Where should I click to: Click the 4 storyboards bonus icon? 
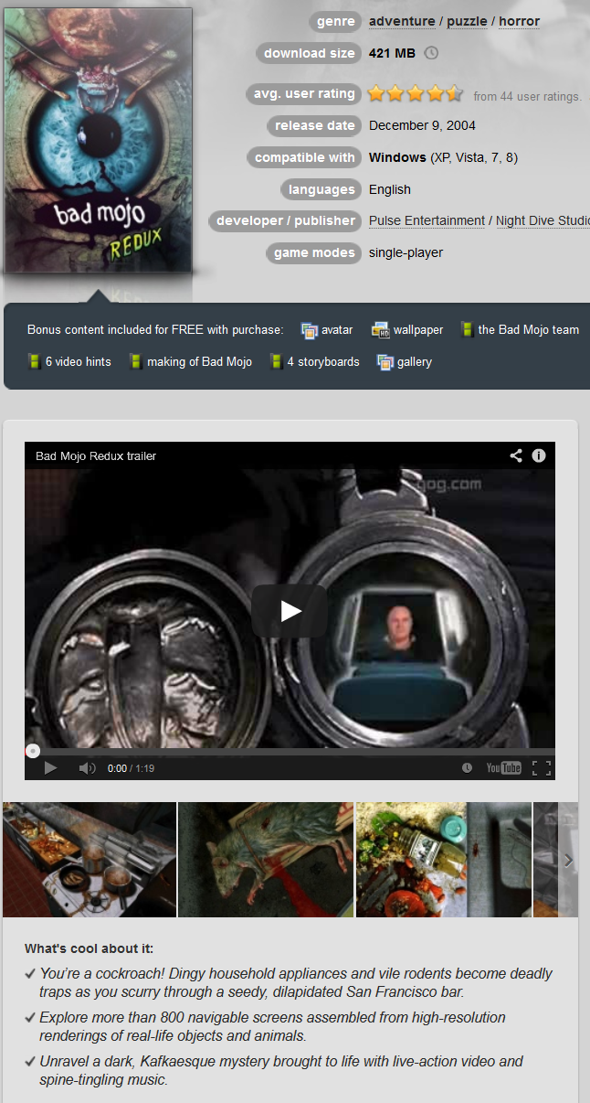tap(275, 361)
